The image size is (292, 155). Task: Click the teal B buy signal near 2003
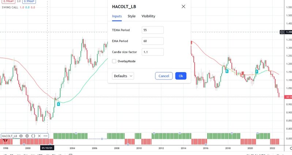point(58,104)
